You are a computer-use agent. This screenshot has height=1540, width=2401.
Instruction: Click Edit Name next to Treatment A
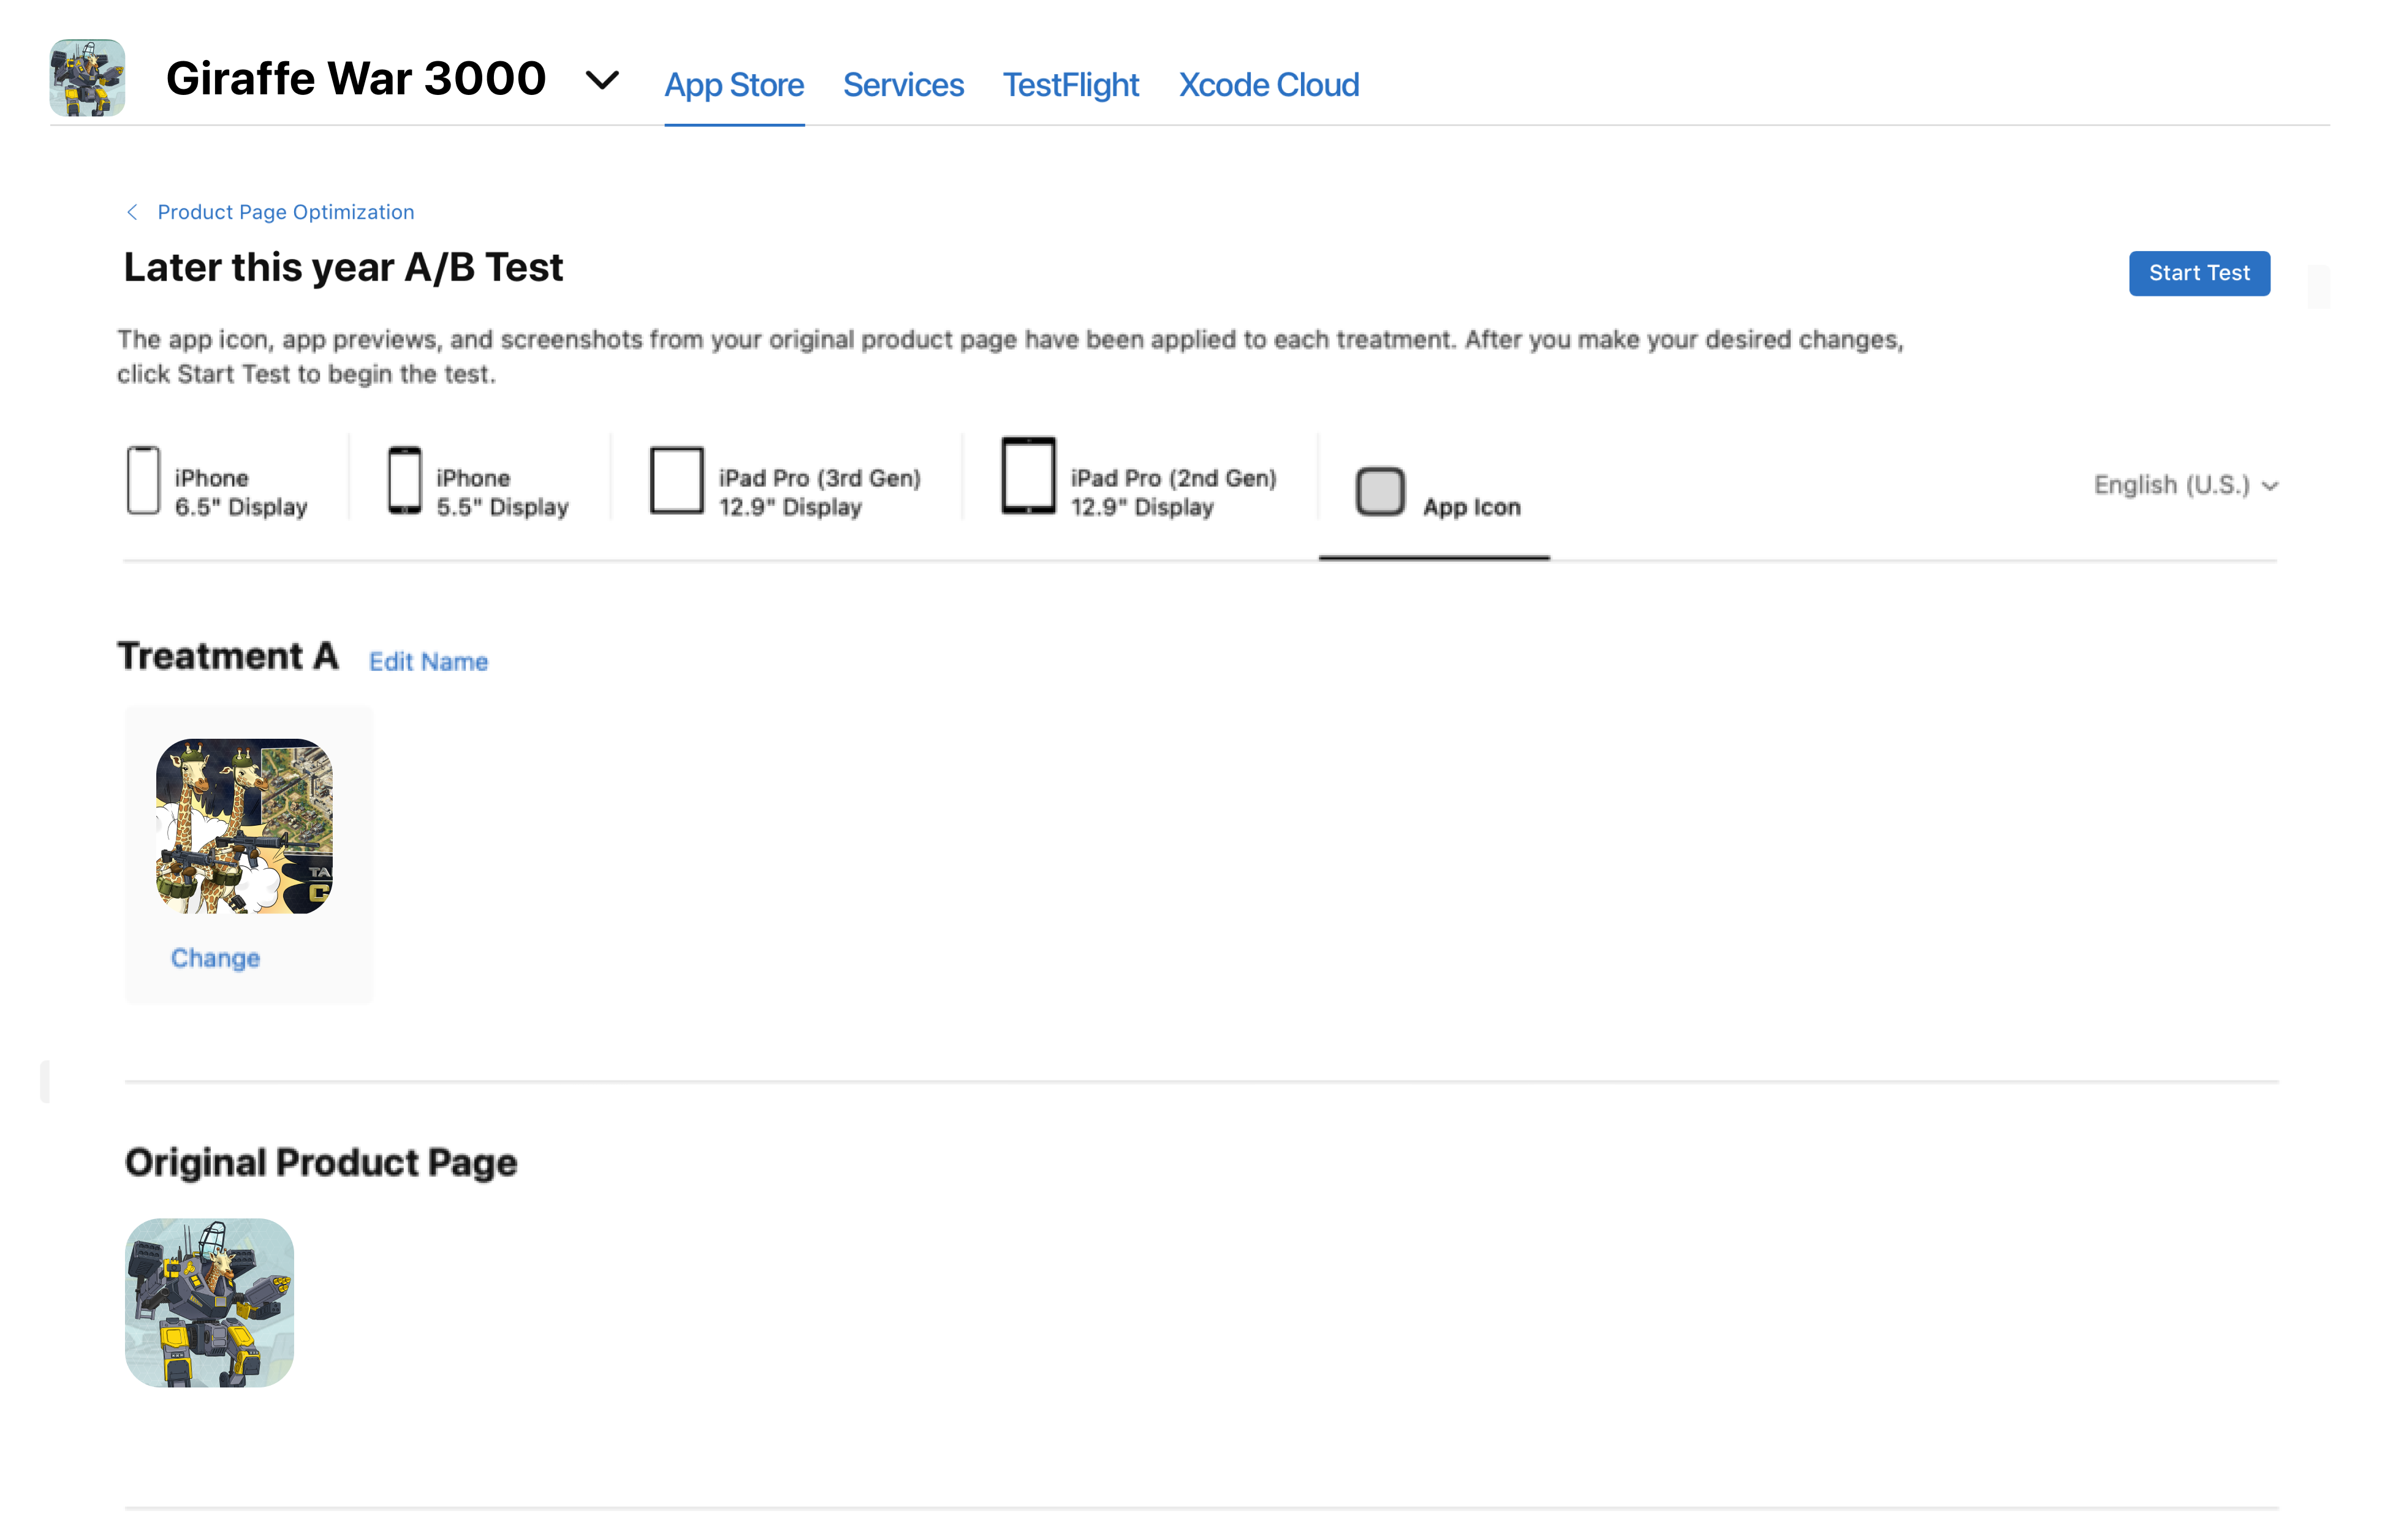[428, 662]
